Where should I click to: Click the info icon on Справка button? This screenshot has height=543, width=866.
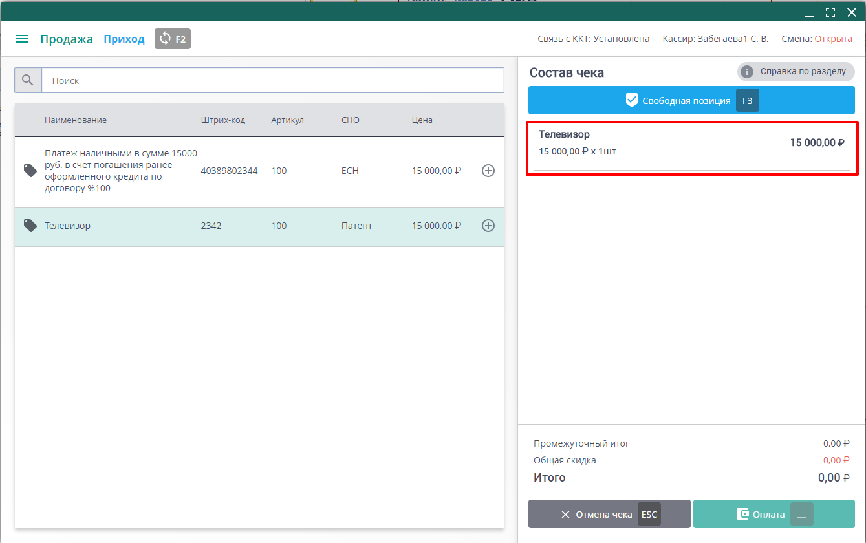point(747,72)
